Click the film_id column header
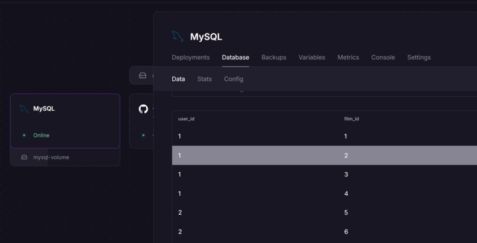The height and width of the screenshot is (243, 477). 352,119
